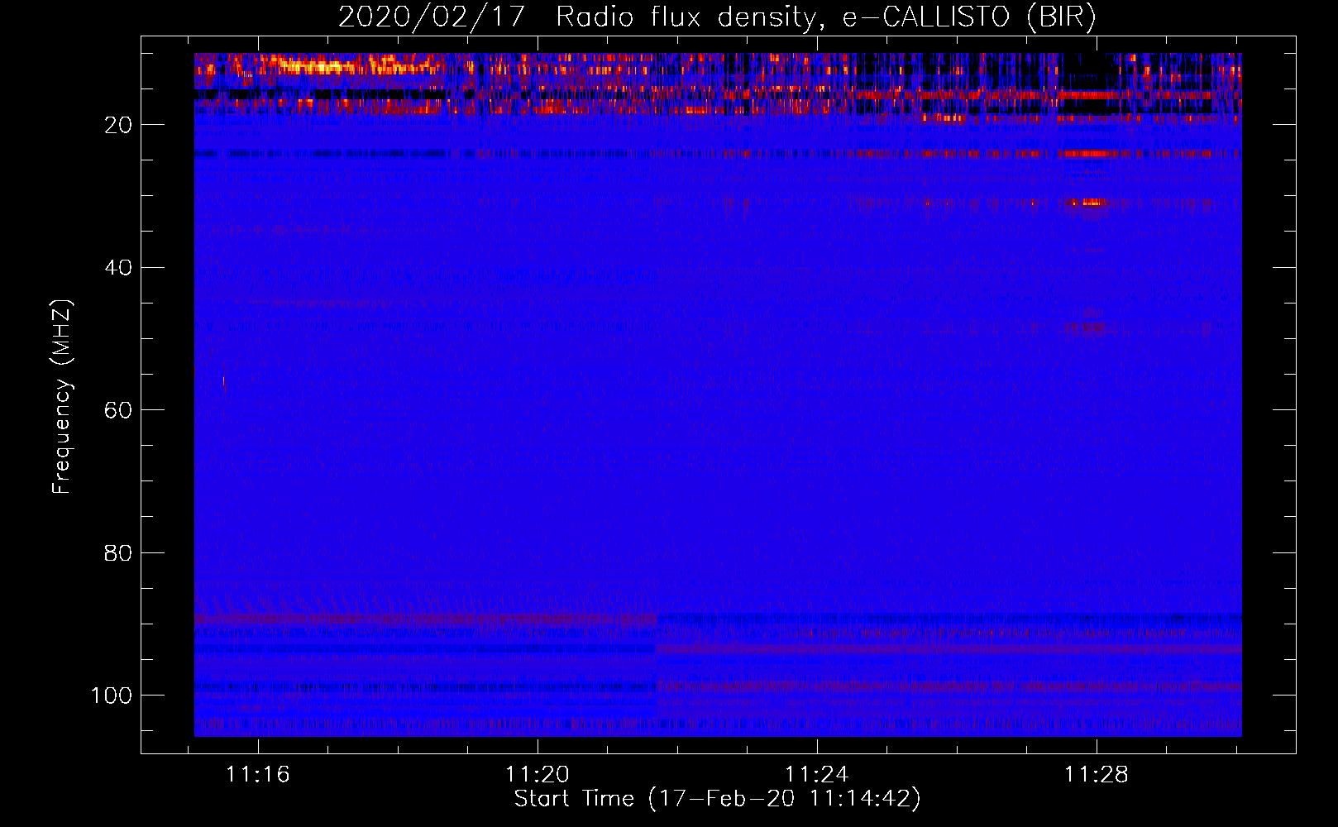Click the 20 MHz frequency tick label
The image size is (1338, 827).
[x=118, y=125]
